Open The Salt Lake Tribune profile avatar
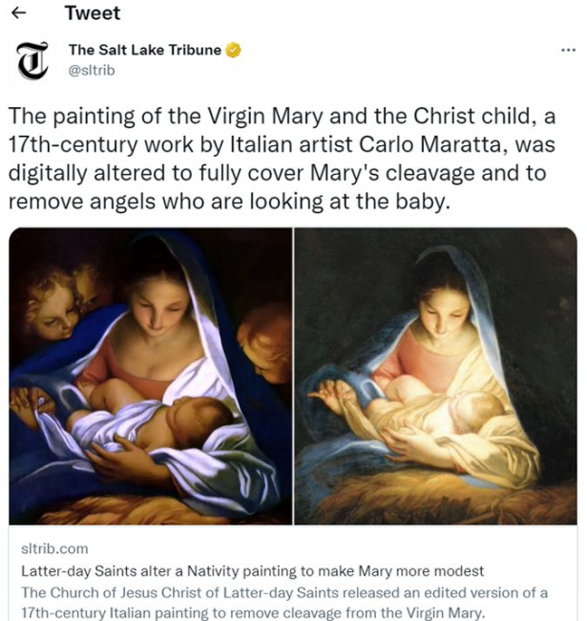This screenshot has width=587, height=621. 33,59
